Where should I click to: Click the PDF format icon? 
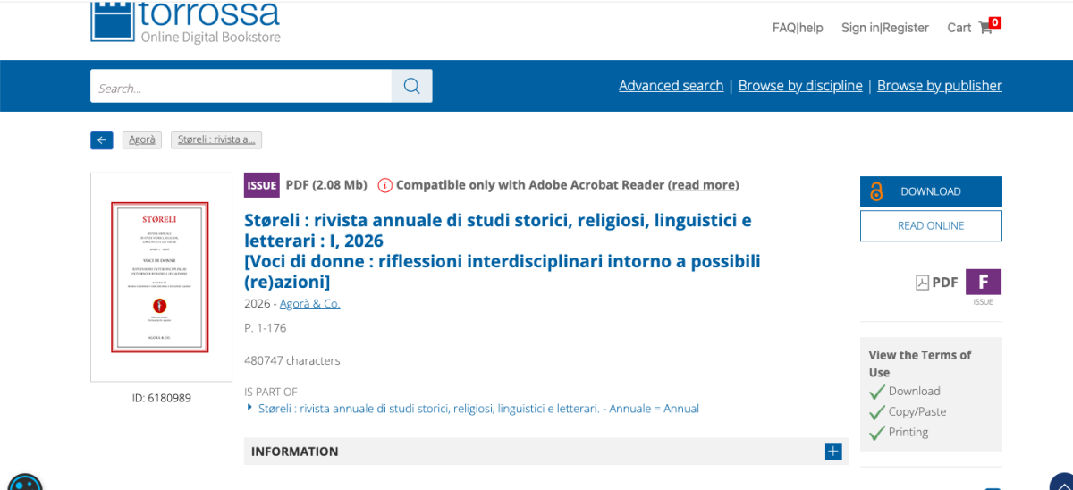pyautogui.click(x=923, y=283)
